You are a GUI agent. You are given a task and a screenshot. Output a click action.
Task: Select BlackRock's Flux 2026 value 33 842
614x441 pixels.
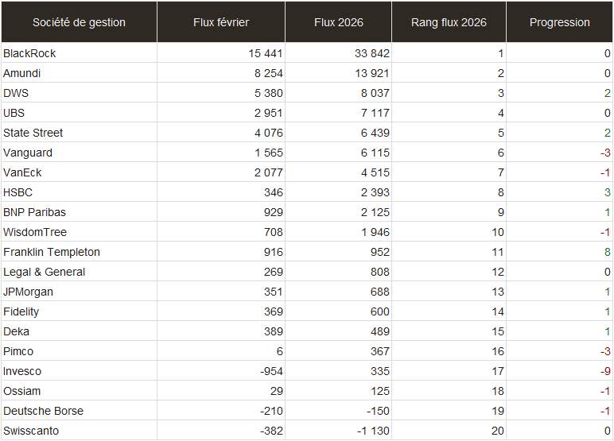pyautogui.click(x=372, y=53)
